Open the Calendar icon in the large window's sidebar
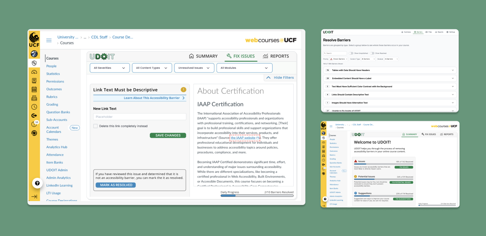This screenshot has width=486, height=236. pos(34,89)
